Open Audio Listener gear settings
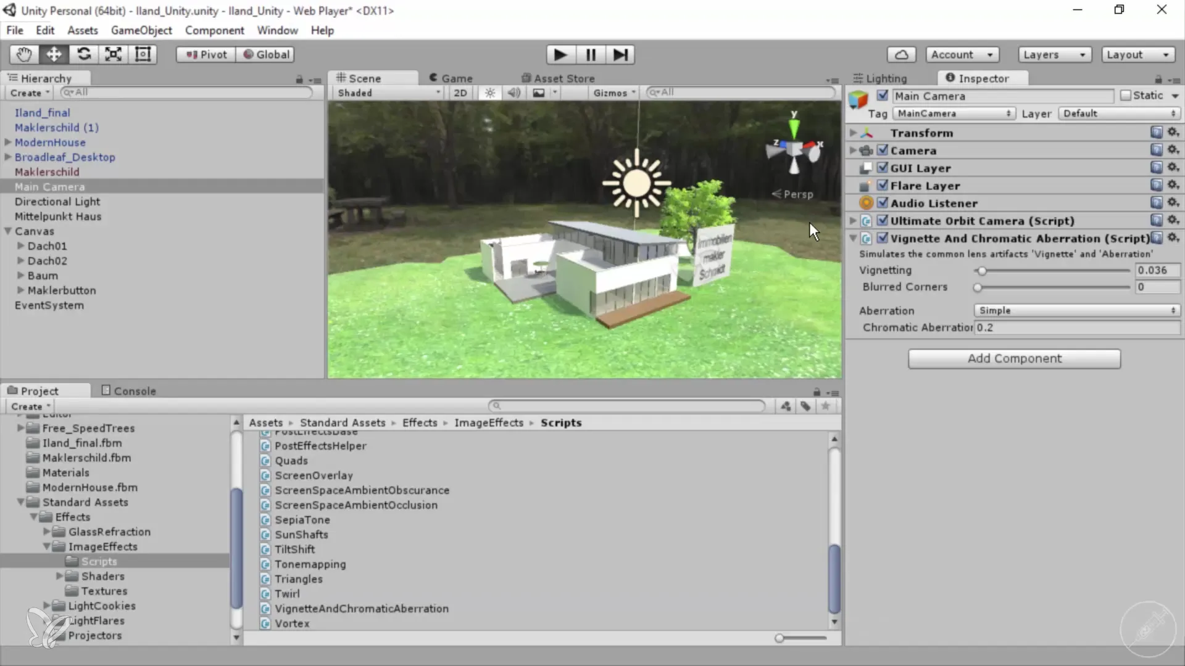Viewport: 1185px width, 666px height. pos(1173,202)
